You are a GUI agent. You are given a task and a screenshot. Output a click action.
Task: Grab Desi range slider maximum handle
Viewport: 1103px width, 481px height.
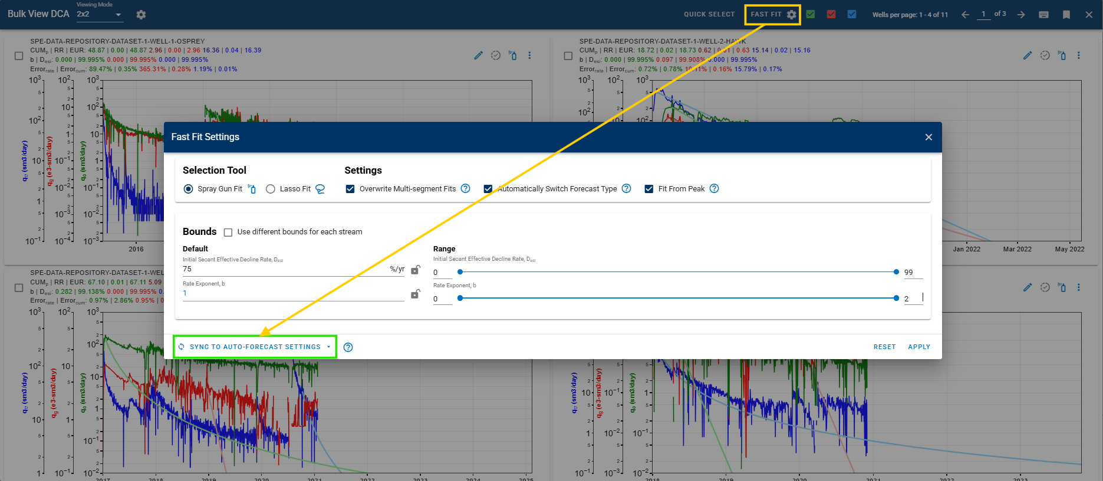tap(896, 272)
